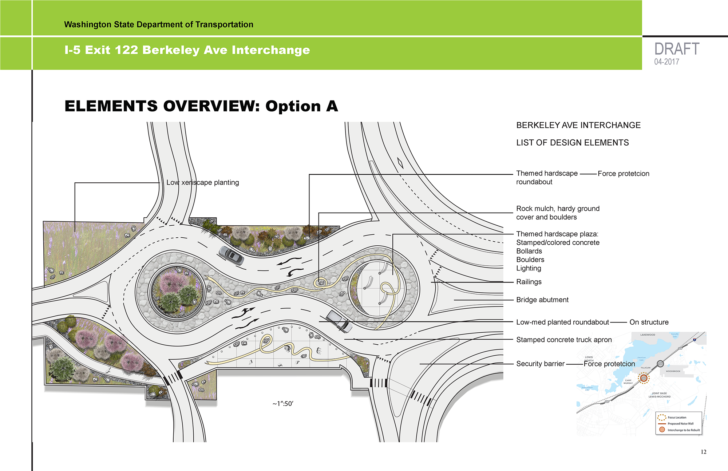728x471 pixels.
Task: Click the gray 123 interchange marker on map
Action: click(x=660, y=364)
